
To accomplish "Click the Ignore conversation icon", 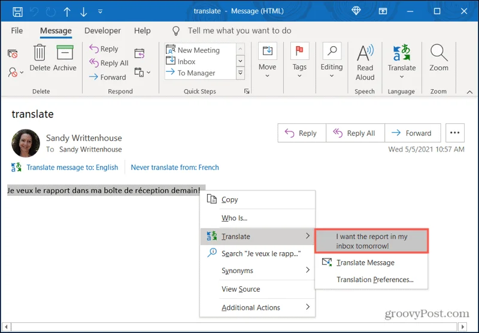I will (x=13, y=54).
